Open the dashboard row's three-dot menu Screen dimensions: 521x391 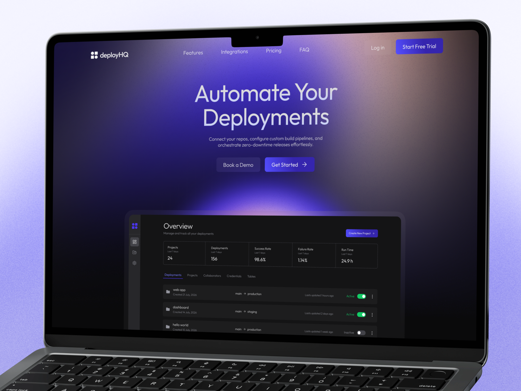[x=372, y=315]
